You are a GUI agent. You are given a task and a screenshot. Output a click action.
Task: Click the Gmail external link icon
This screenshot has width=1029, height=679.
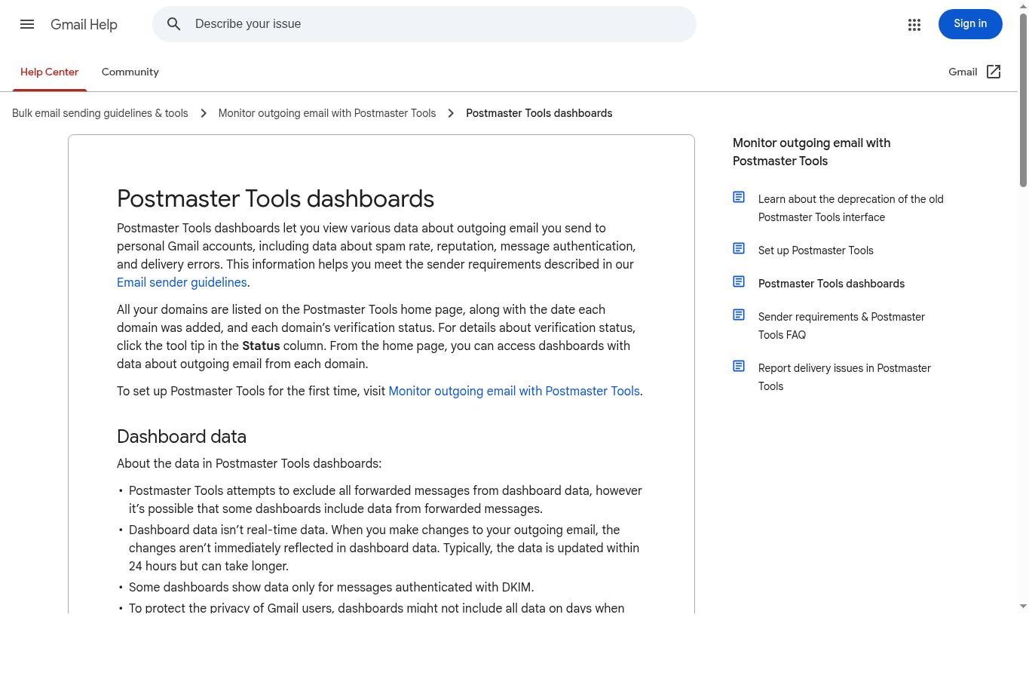pos(994,72)
